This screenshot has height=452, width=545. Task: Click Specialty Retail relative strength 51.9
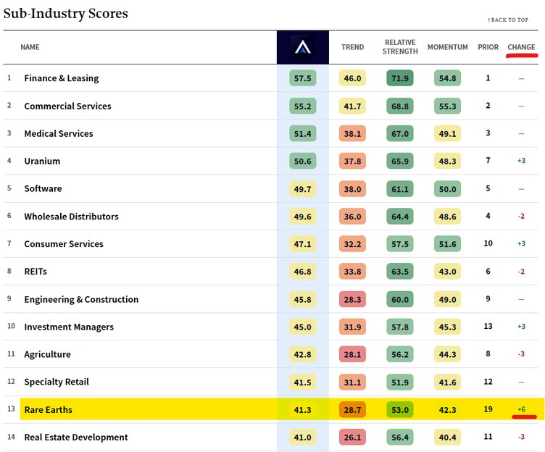(x=400, y=382)
